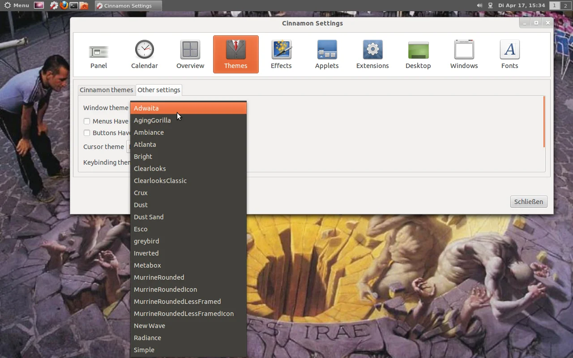Minimize the Cinnamon Settings window
This screenshot has width=573, height=358.
[x=525, y=23]
